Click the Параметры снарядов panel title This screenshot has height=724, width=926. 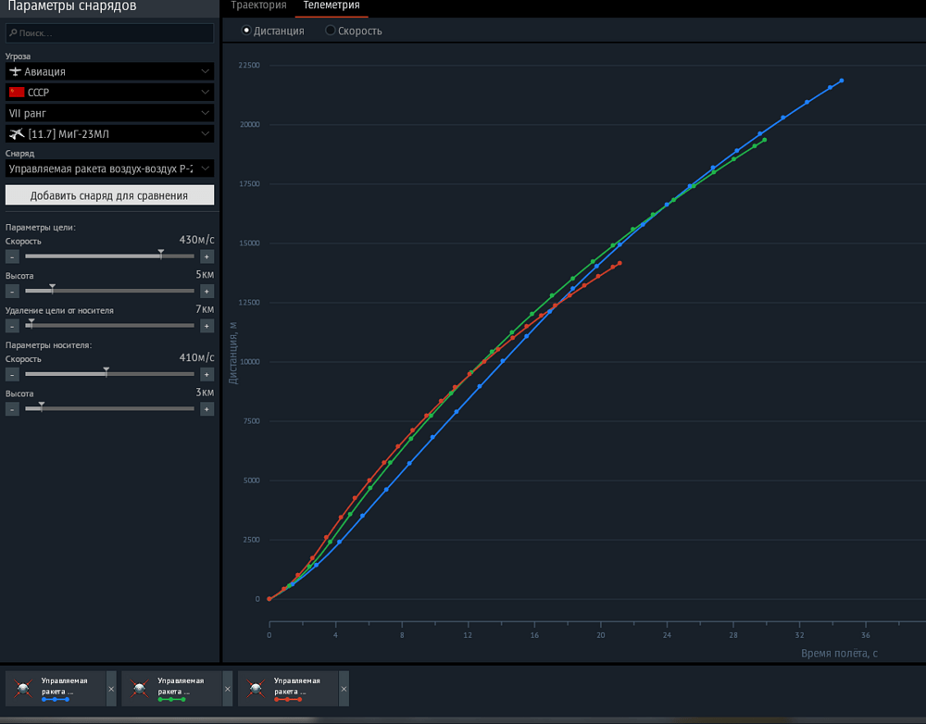coord(72,6)
